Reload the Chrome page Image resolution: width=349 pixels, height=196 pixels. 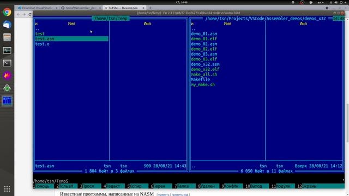click(x=30, y=14)
